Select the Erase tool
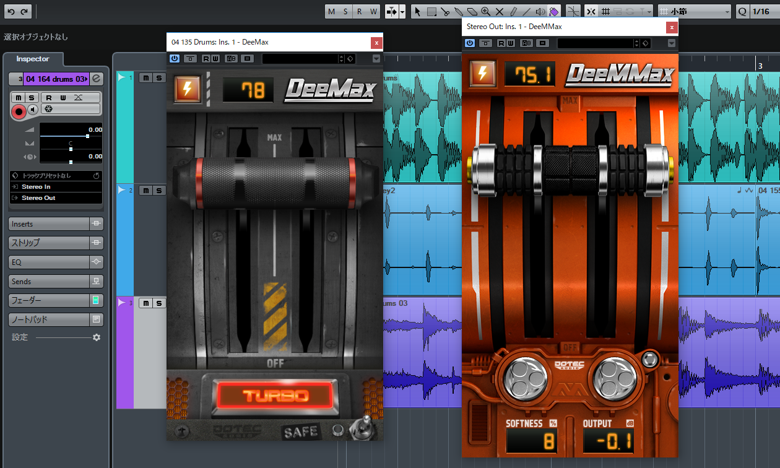The height and width of the screenshot is (468, 780). point(472,11)
